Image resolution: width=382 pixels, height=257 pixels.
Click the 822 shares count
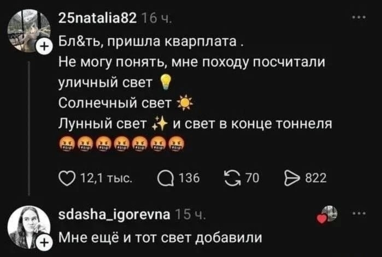point(316,178)
